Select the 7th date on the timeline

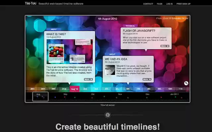pos(138,89)
